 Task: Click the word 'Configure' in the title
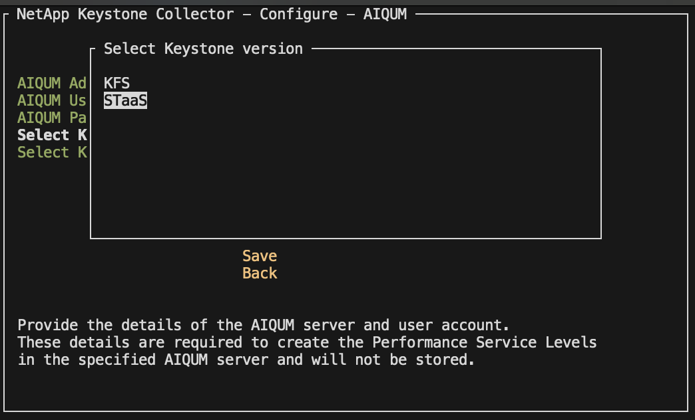298,14
